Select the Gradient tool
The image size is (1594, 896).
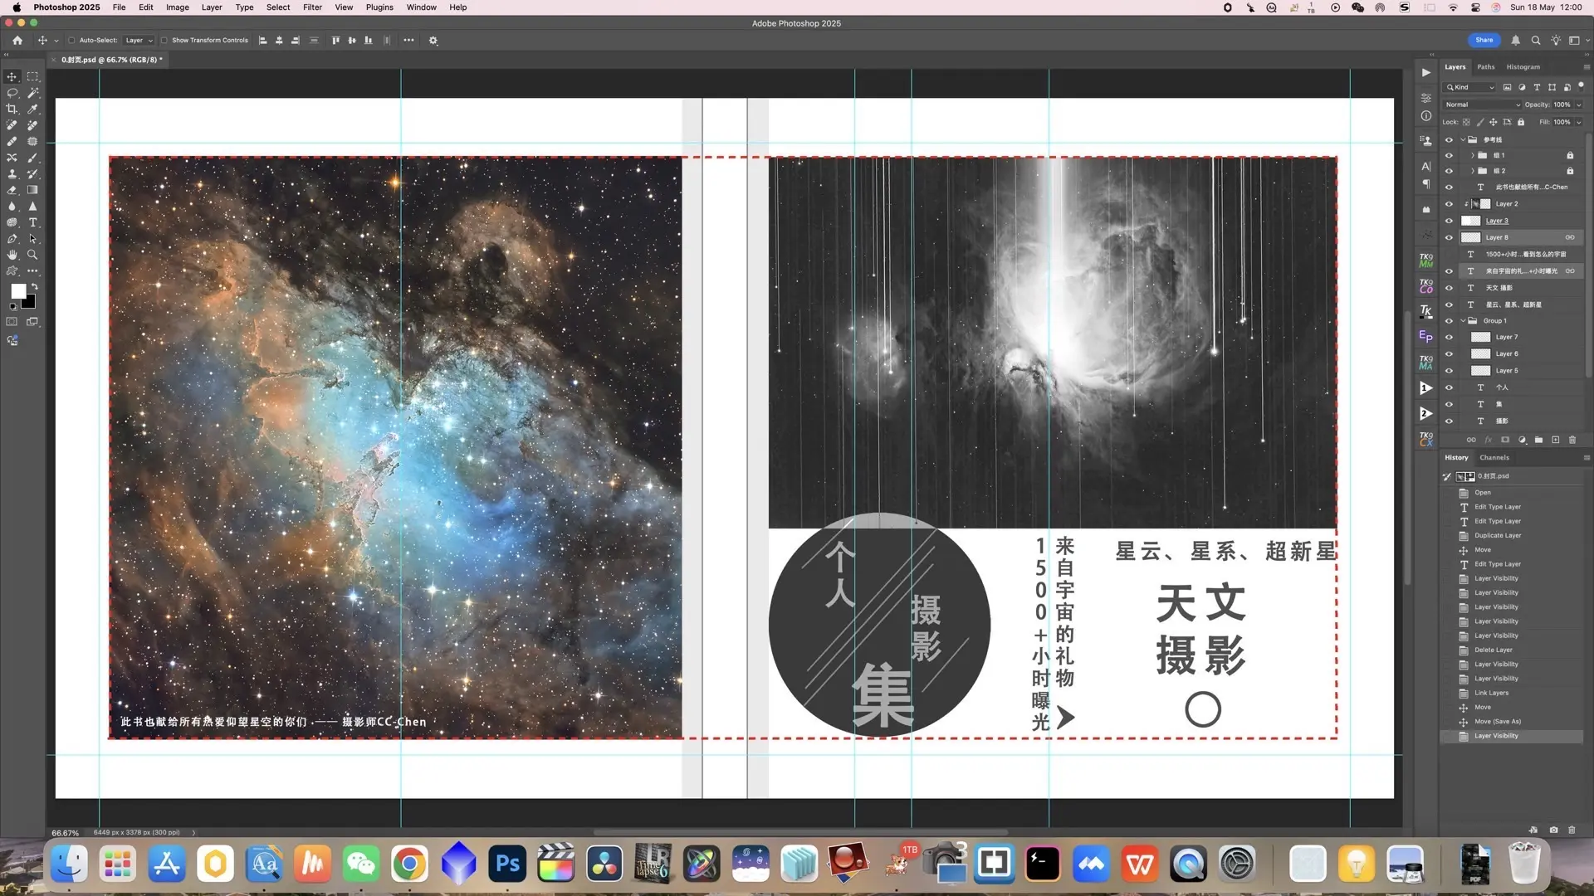[x=32, y=190]
